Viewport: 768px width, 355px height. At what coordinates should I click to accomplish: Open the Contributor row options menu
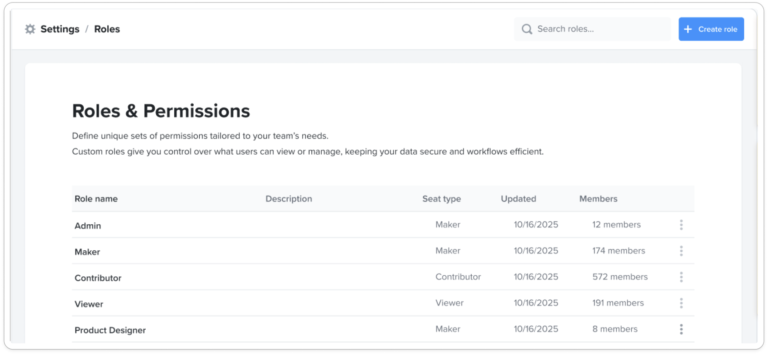point(681,277)
